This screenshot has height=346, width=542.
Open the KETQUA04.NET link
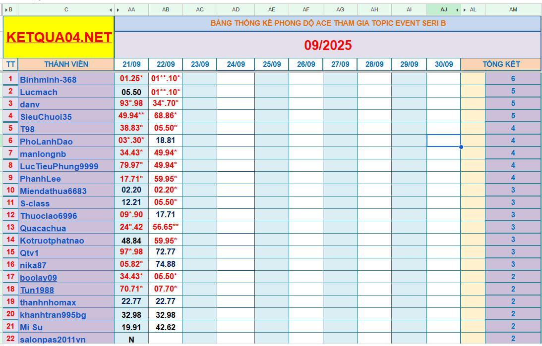point(59,38)
